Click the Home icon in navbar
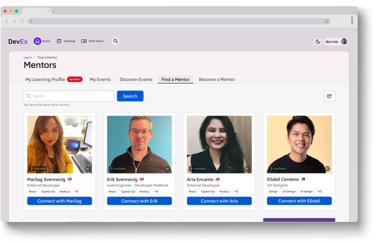This screenshot has height=242, width=376. [37, 41]
